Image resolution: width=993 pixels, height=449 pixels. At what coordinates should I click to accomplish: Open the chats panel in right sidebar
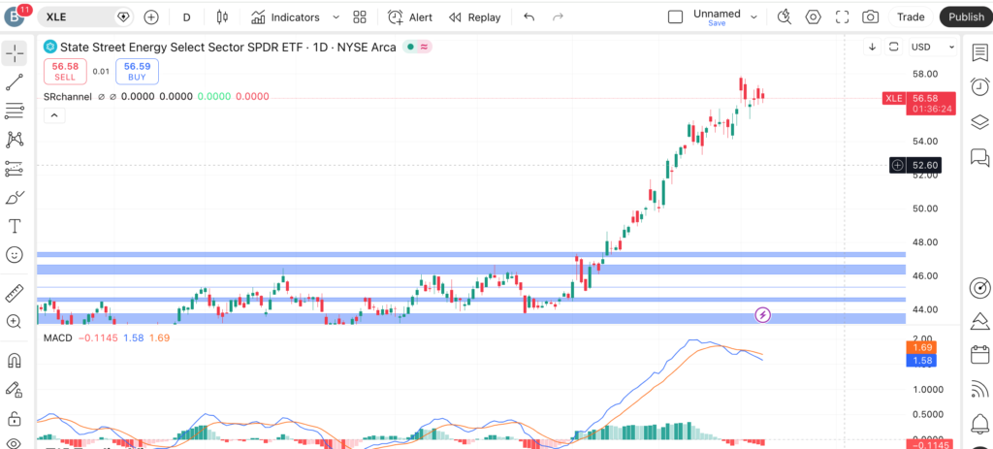979,156
